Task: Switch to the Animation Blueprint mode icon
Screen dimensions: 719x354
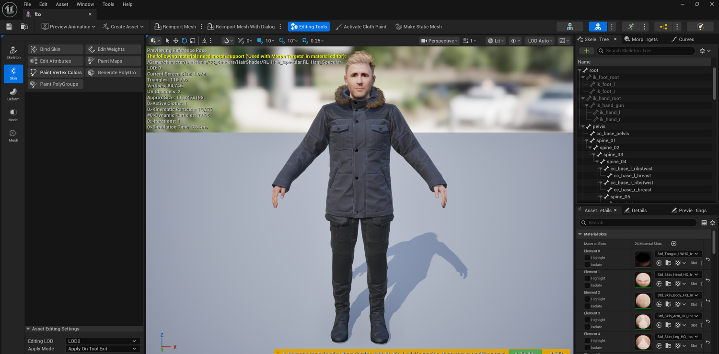Action: pos(663,27)
